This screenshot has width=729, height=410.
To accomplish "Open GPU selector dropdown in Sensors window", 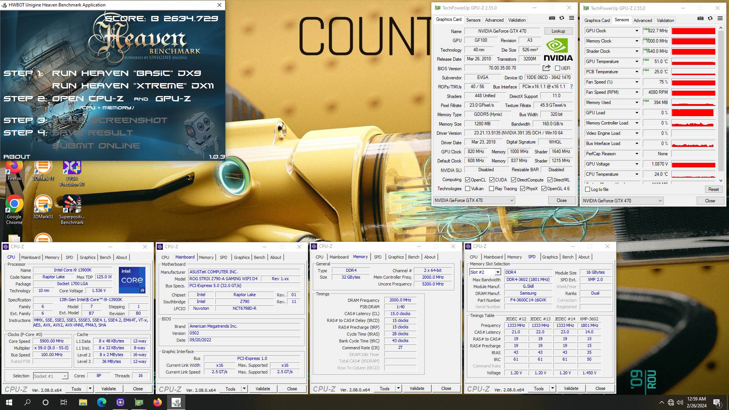I will [x=622, y=201].
